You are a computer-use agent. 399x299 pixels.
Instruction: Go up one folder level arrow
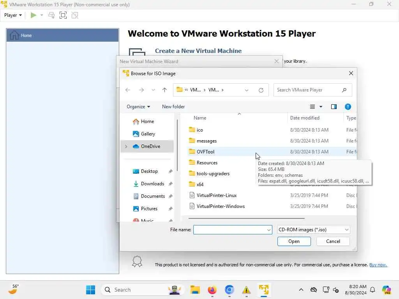[x=165, y=90]
